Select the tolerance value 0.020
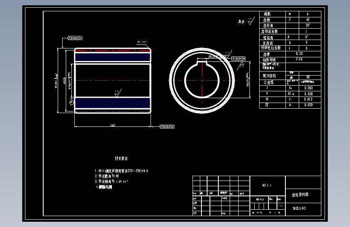 coord(308,105)
